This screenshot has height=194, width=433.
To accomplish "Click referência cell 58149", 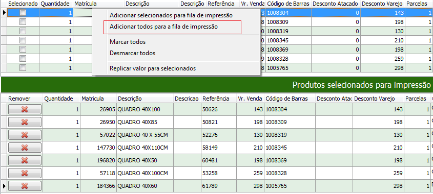I will pyautogui.click(x=219, y=148).
